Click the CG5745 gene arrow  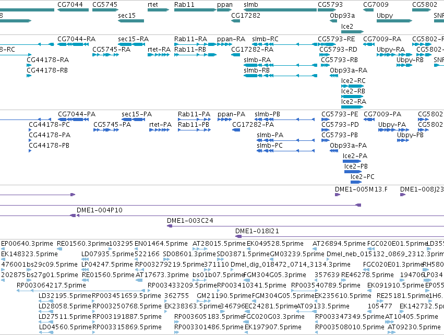tap(105, 10)
